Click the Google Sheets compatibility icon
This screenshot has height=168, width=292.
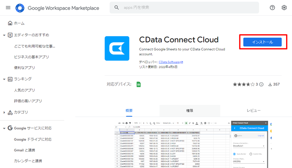[x=138, y=84]
